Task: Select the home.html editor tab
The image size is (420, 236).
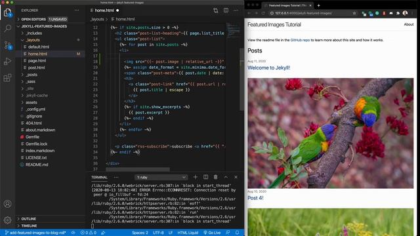Action: pos(104,10)
